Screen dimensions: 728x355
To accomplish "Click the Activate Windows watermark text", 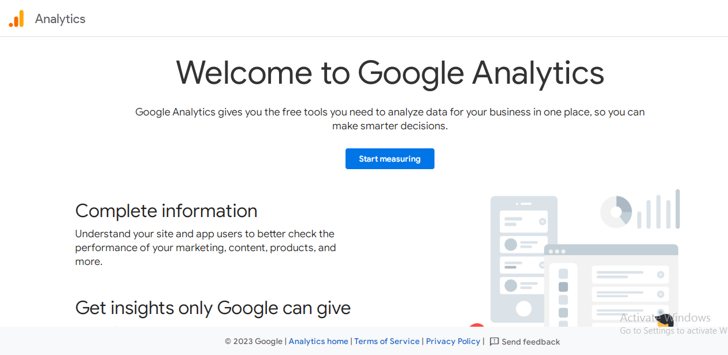I will click(x=665, y=317).
